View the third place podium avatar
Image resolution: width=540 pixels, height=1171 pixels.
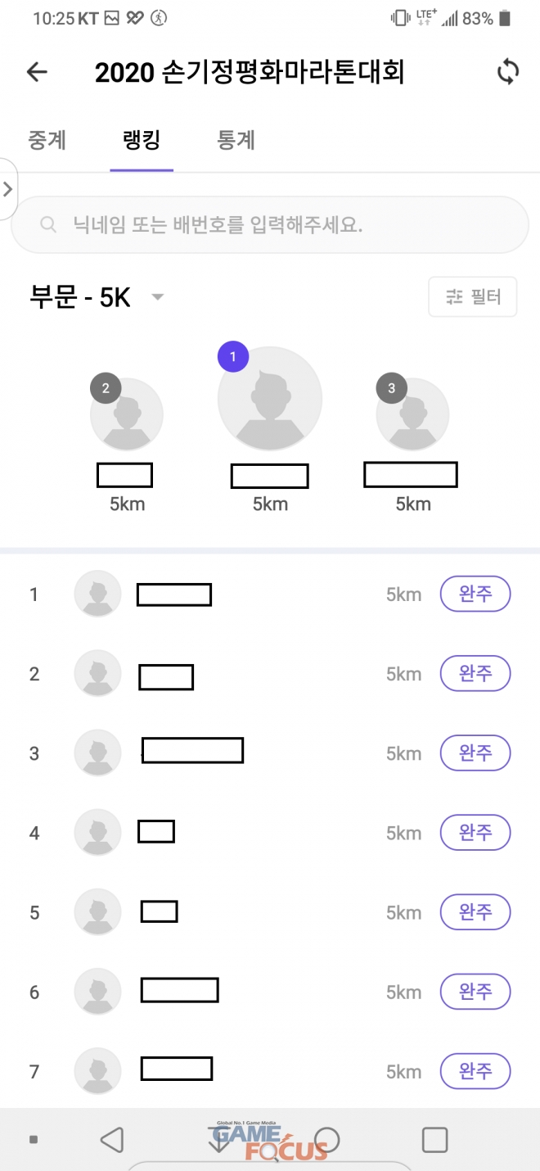click(412, 414)
